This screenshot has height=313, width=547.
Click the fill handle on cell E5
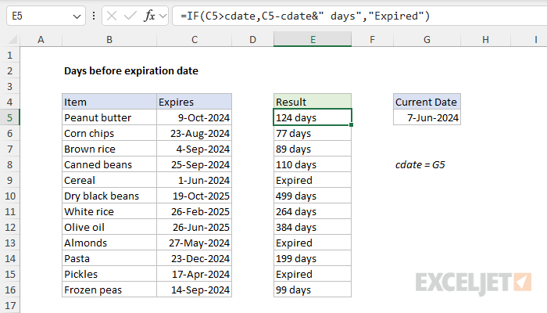(x=351, y=124)
